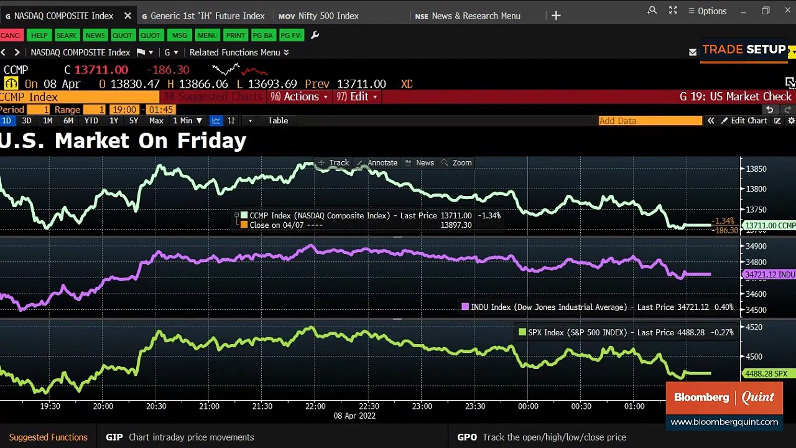Open Suggested Charts menu
This screenshot has width=796, height=448.
pos(213,96)
